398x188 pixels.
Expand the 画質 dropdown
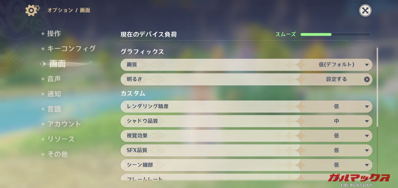367,65
